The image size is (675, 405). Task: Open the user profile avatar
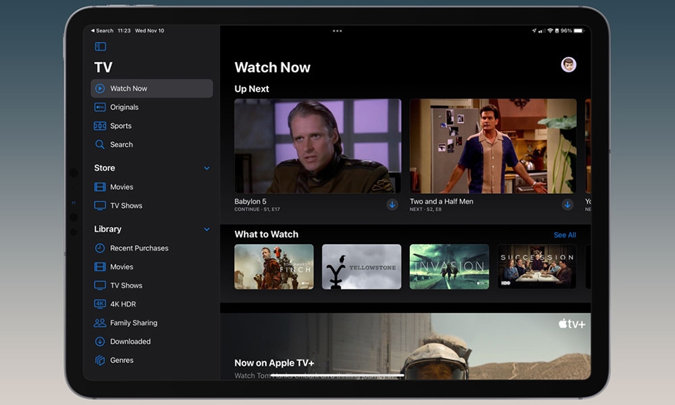569,65
